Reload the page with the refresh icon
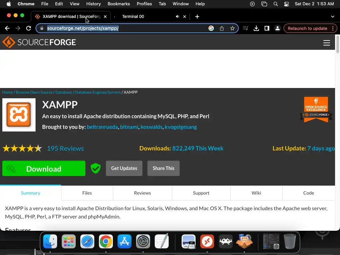This screenshot has width=340, height=255. (29, 28)
